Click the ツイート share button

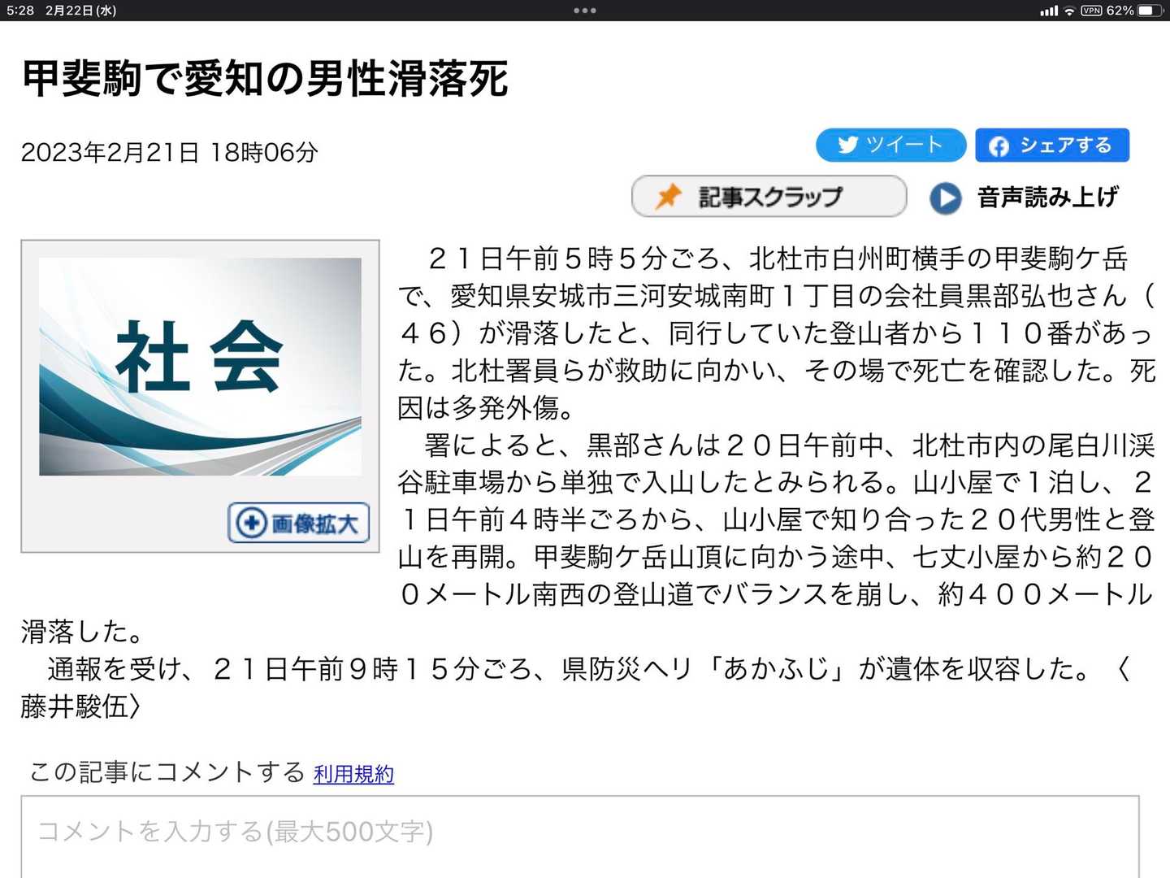890,145
